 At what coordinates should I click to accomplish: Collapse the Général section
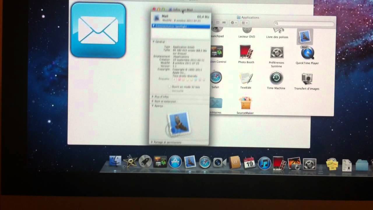tap(154, 42)
